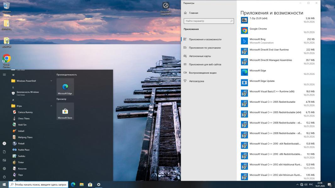This screenshot has width=335, height=188.
Task: Launch Mahjong Titans game
Action: 25,137
